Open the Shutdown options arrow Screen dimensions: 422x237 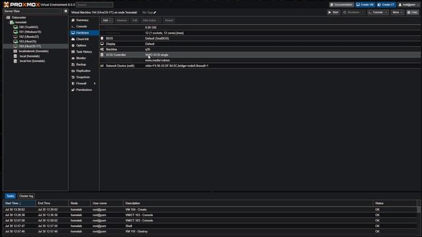[x=363, y=13]
